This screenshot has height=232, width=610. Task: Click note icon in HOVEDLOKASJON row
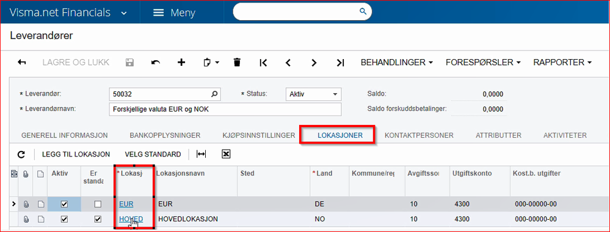click(x=40, y=220)
